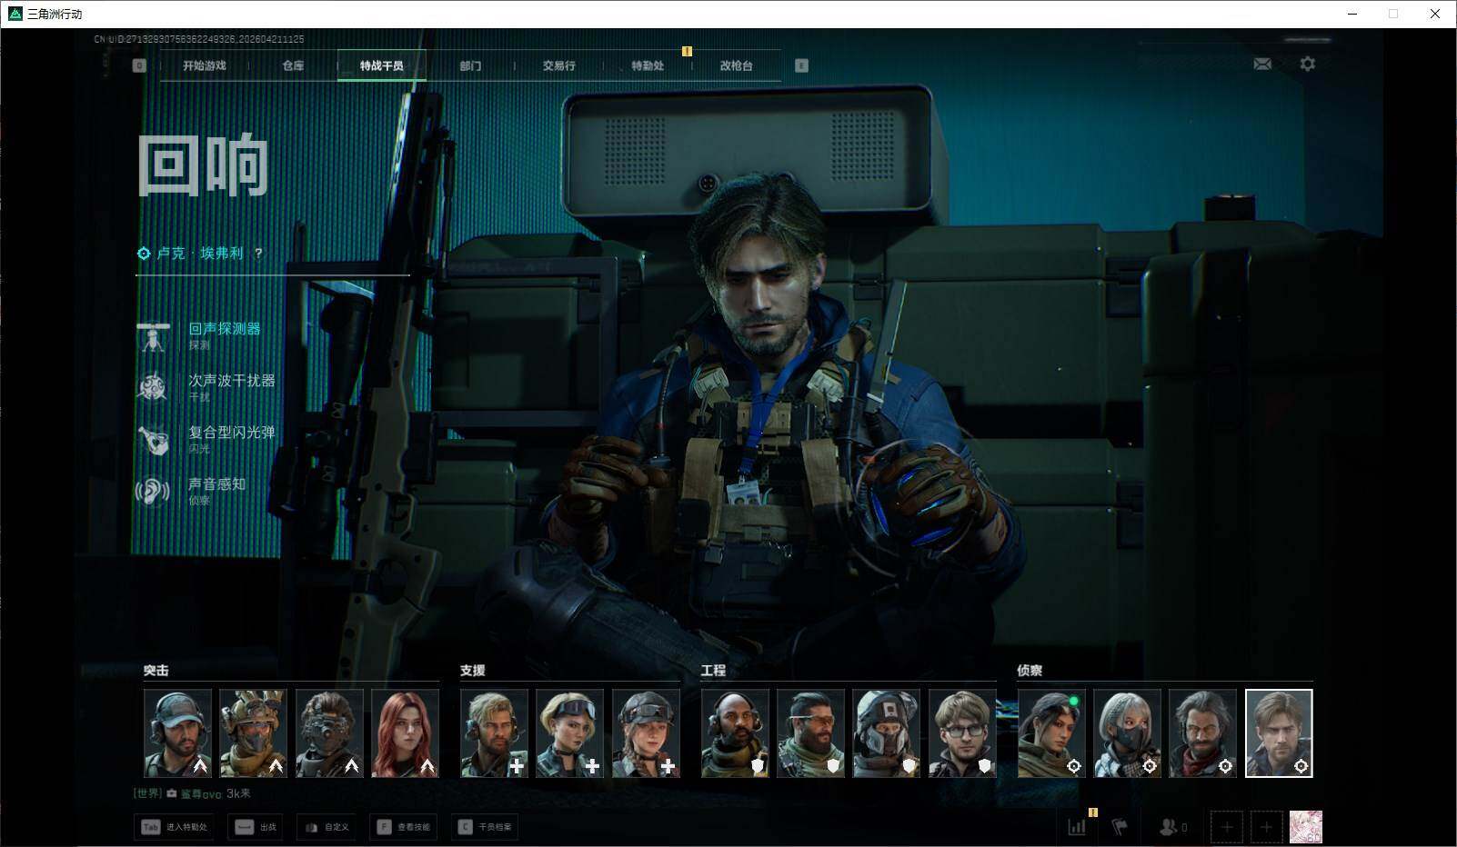Select the 复合型闪光弹 skill icon
The height and width of the screenshot is (847, 1457).
pos(153,440)
